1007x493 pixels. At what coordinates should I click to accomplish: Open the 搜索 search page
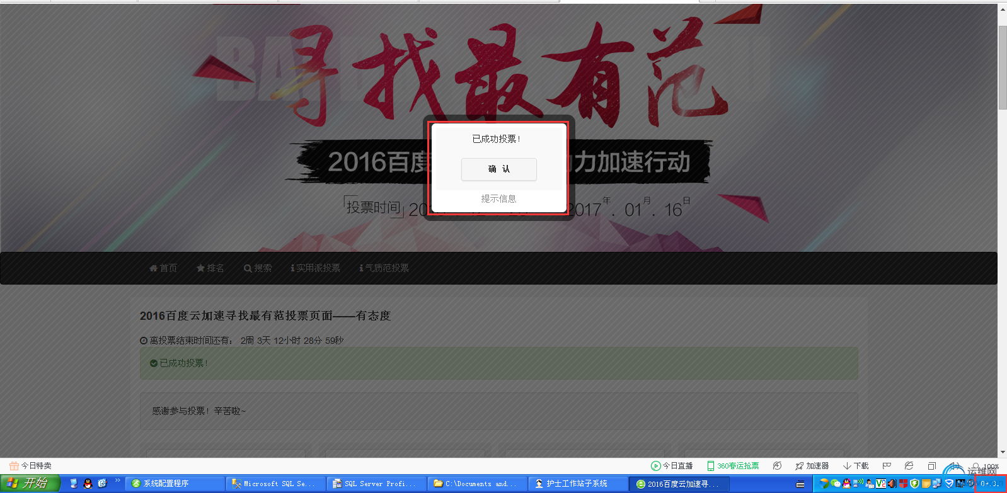click(x=258, y=268)
